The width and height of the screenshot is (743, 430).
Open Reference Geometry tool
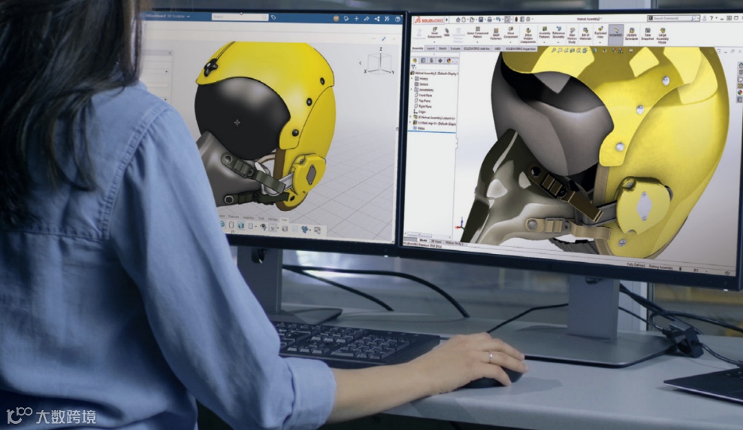pyautogui.click(x=559, y=33)
